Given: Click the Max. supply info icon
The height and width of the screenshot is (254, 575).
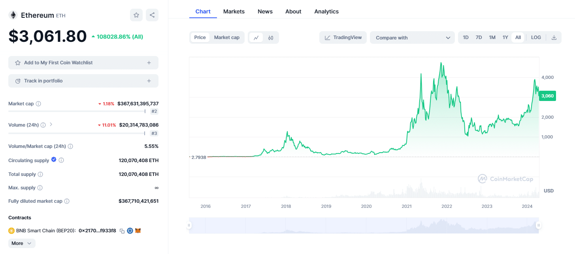Looking at the screenshot, I should tap(40, 188).
